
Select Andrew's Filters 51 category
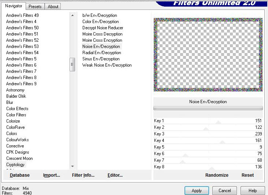coord(22,34)
